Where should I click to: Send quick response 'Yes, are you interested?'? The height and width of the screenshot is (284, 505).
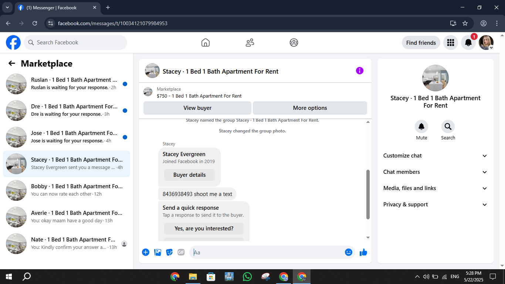[x=204, y=229]
